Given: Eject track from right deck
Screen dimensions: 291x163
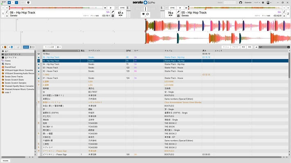Looking at the screenshot, I should 284,16.
